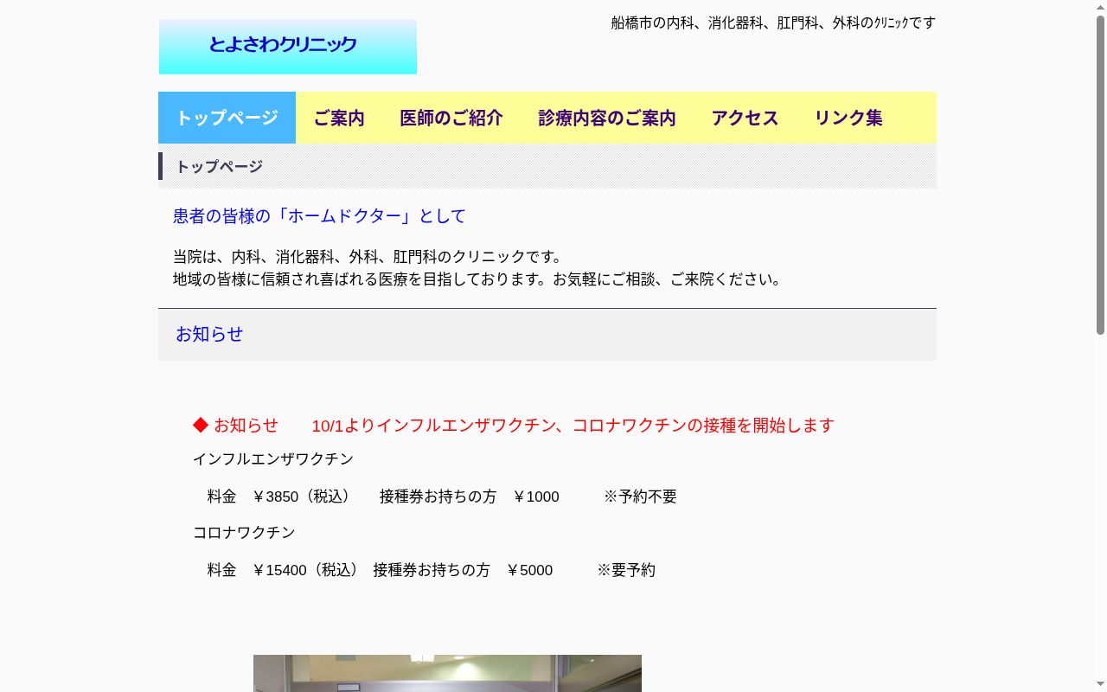Click the インフルエンザワクチン label
The height and width of the screenshot is (692, 1107).
tap(273, 459)
